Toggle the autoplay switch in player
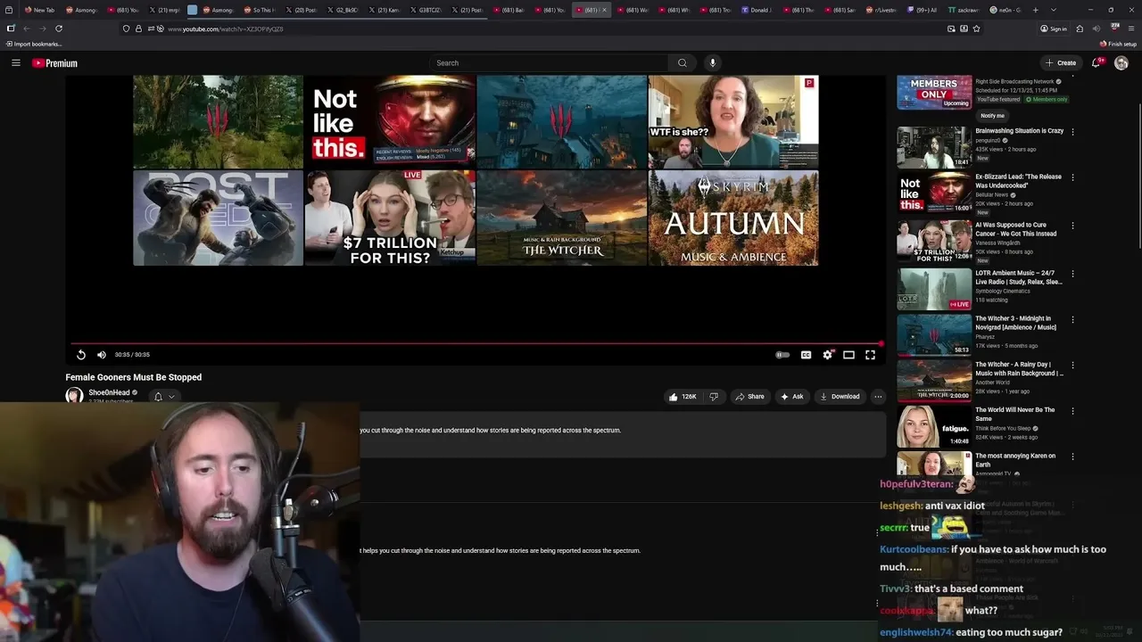The height and width of the screenshot is (642, 1142). (x=782, y=355)
